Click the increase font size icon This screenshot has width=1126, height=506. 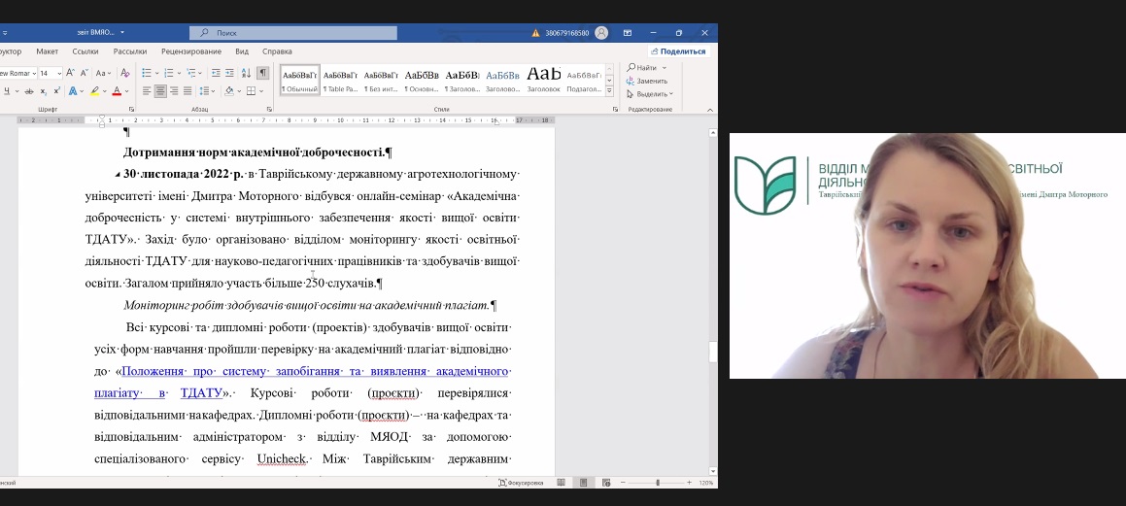point(71,73)
